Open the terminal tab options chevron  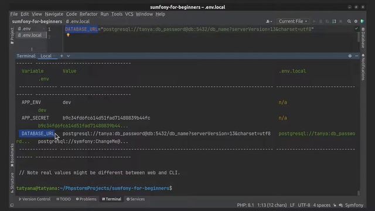pyautogui.click(x=69, y=56)
